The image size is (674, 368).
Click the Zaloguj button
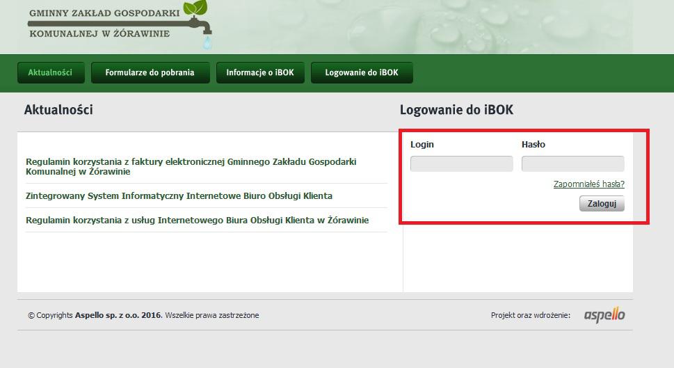tap(602, 204)
